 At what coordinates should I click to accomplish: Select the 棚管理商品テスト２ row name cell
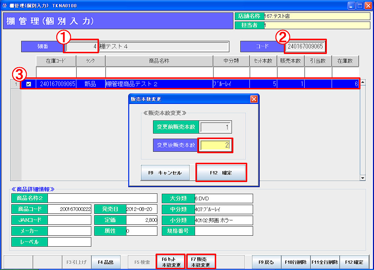tap(159, 84)
